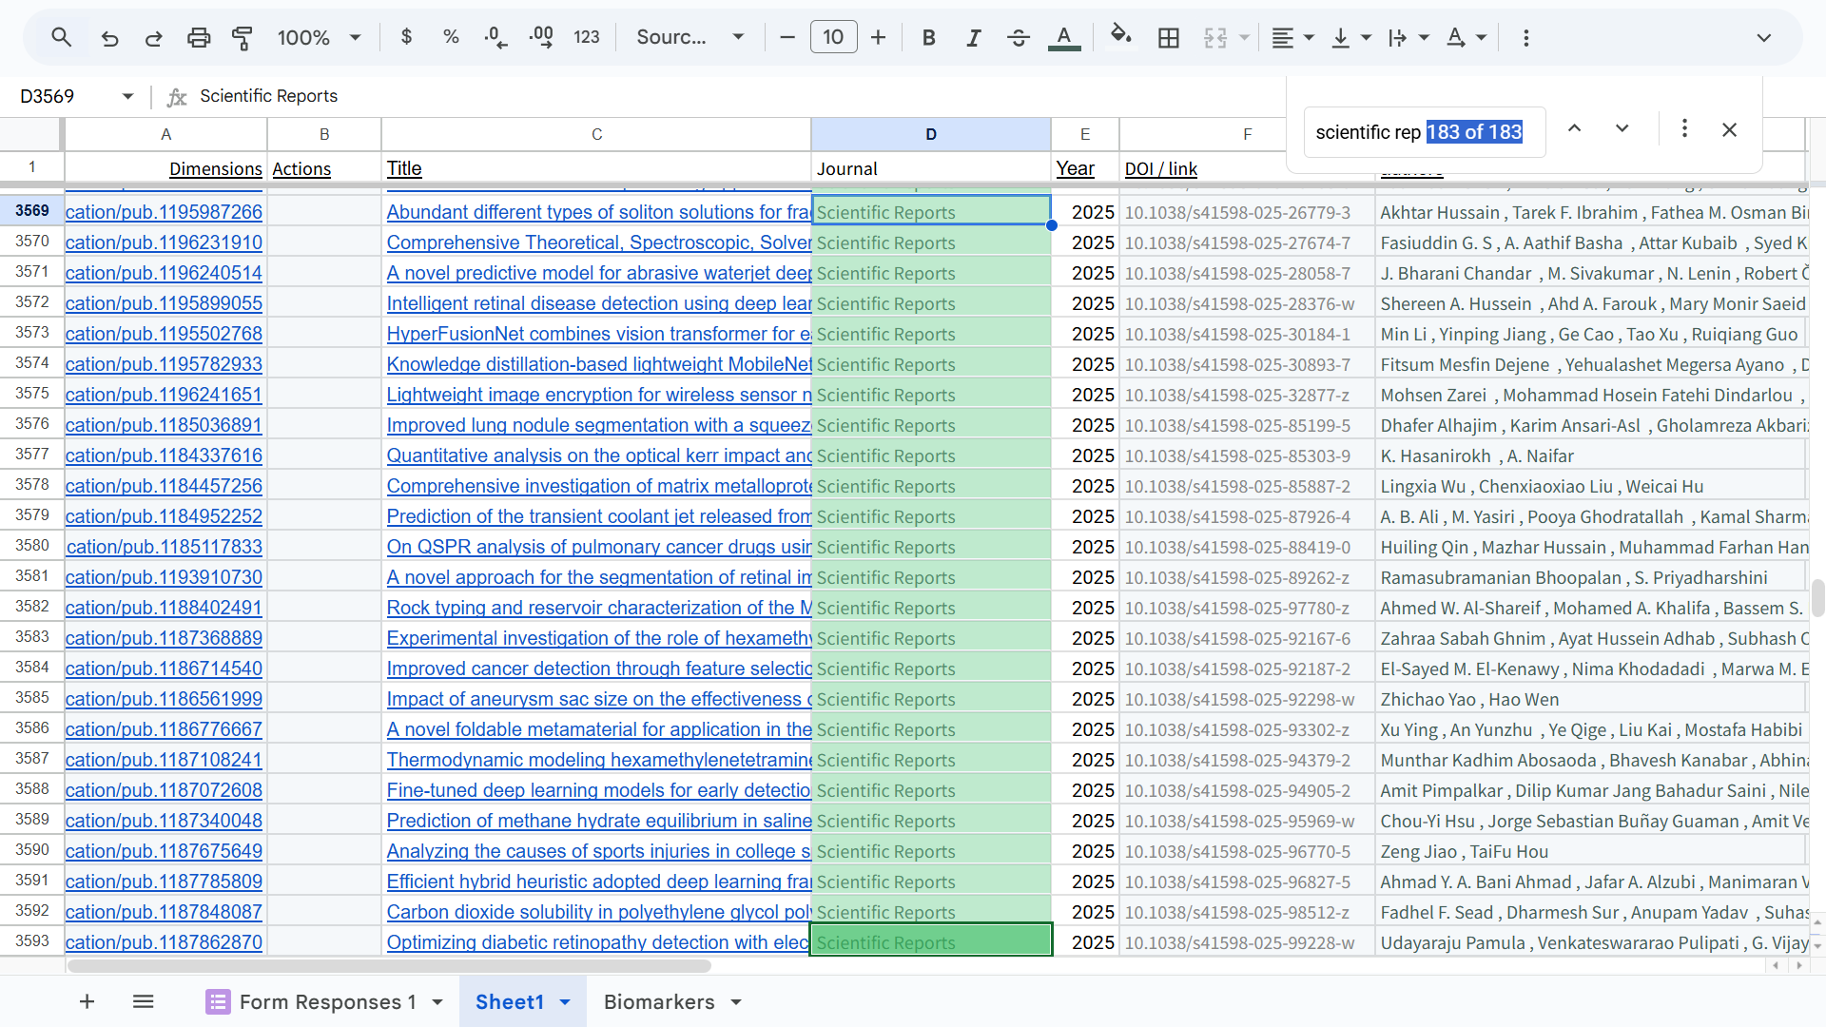Switch to the Biomarkers sheet tab

coord(658,1002)
